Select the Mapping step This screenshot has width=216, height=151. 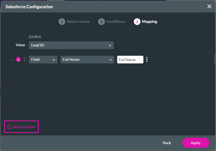coord(146,22)
